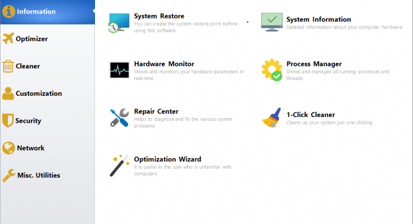Image resolution: width=413 pixels, height=224 pixels.
Task: Click the Optimization Wizard title text
Action: [x=167, y=159]
